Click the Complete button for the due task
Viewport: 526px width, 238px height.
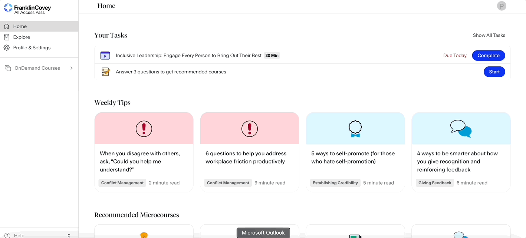488,55
